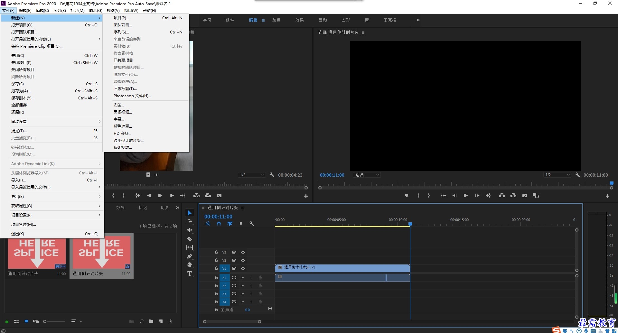Image resolution: width=618 pixels, height=333 pixels.
Task: Click New Bin folder icon in project panel
Action: click(x=151, y=321)
